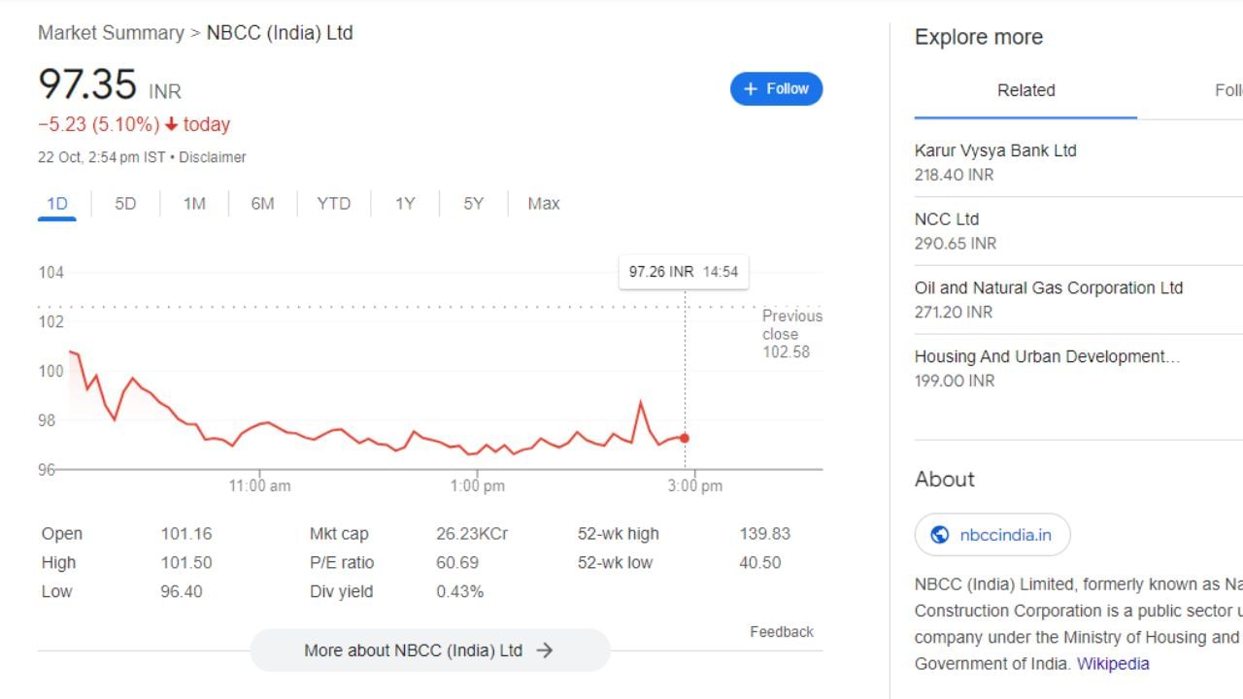The image size is (1243, 699).
Task: Open the Market Summary breadcrumb link
Action: point(111,33)
